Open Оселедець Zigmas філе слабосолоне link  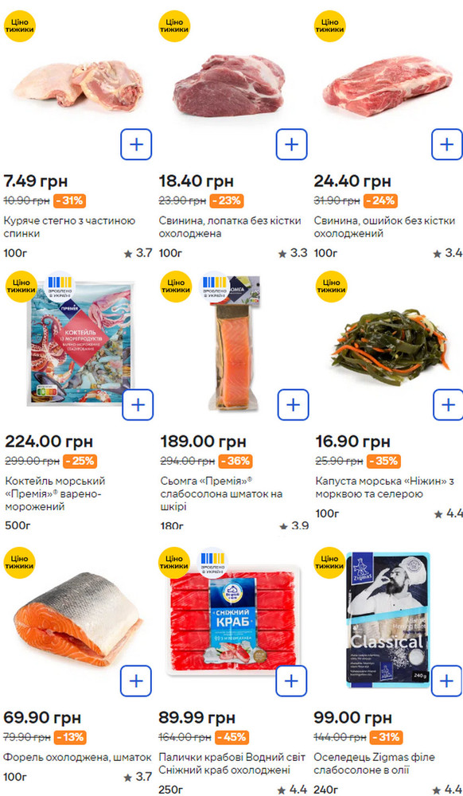(x=374, y=763)
